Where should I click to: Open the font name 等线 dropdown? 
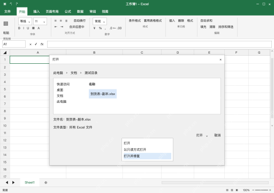(x=25, y=21)
